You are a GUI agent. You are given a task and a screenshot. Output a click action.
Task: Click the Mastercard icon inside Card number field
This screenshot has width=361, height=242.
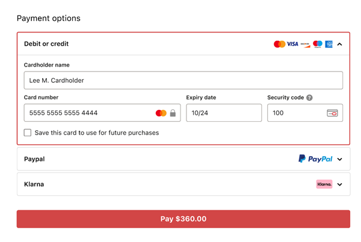click(161, 113)
